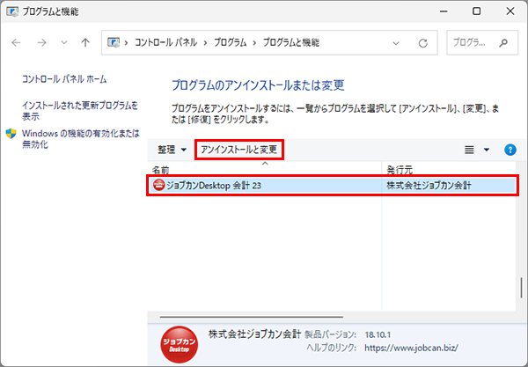Click the horizontal scrollbar of program list

click(x=252, y=317)
